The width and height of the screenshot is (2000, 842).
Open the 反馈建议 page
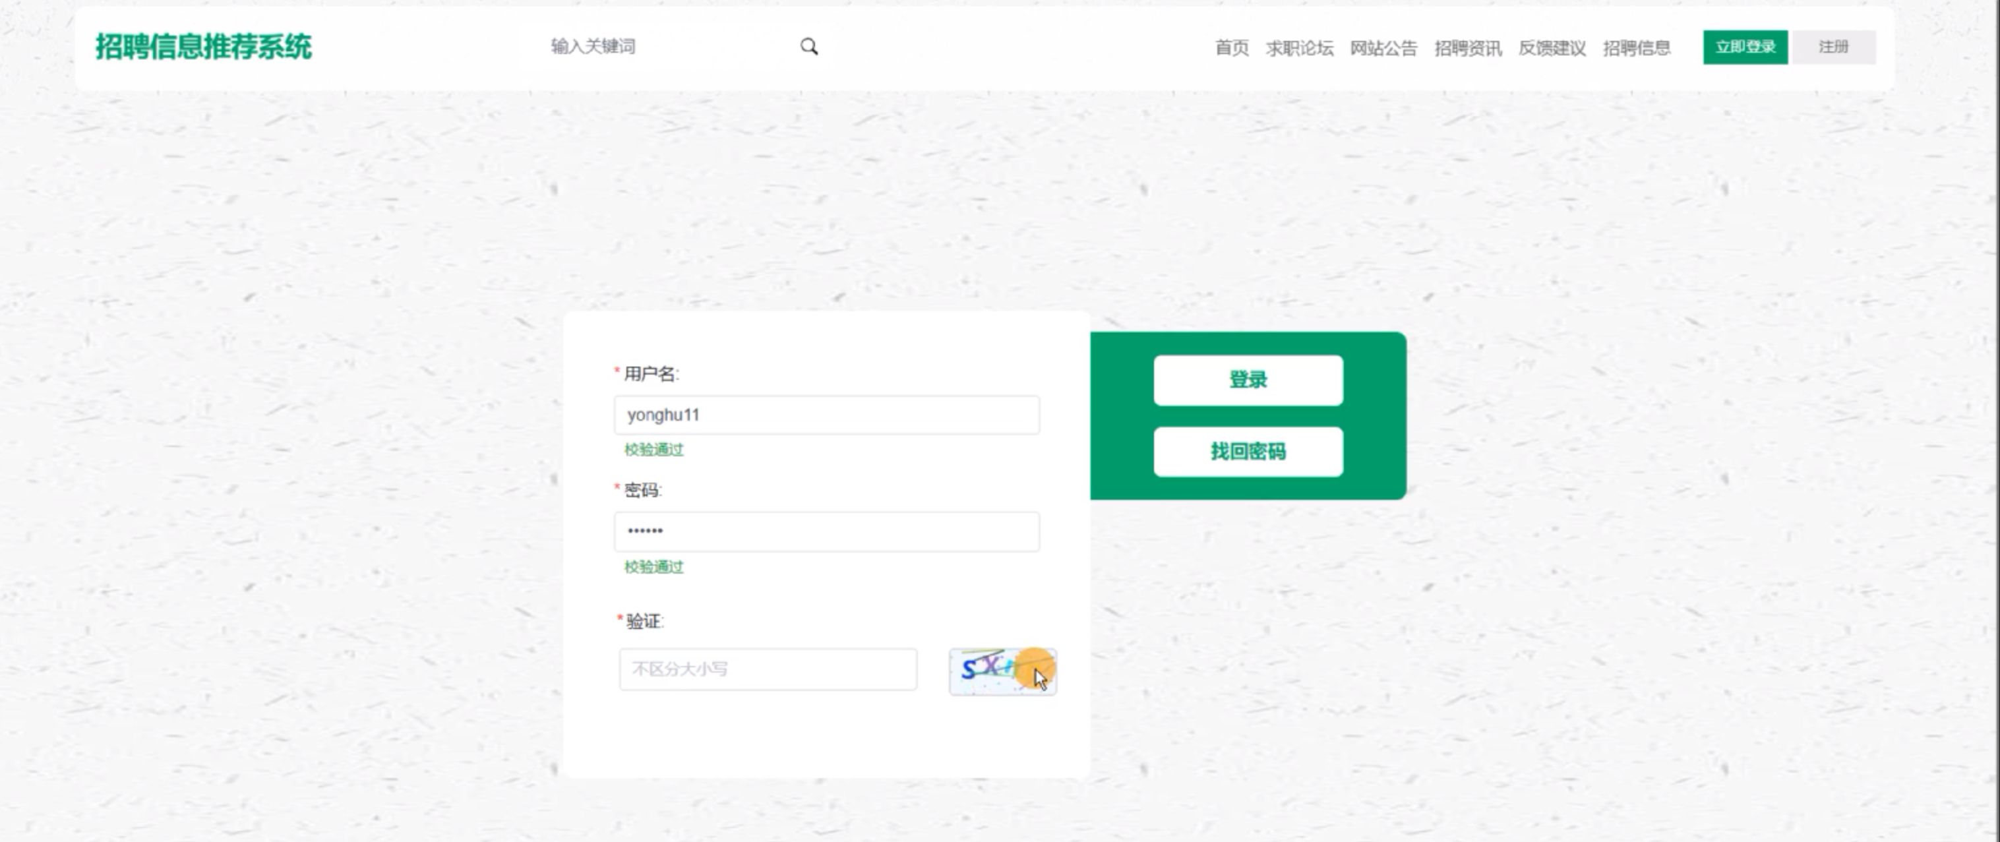coord(1552,48)
